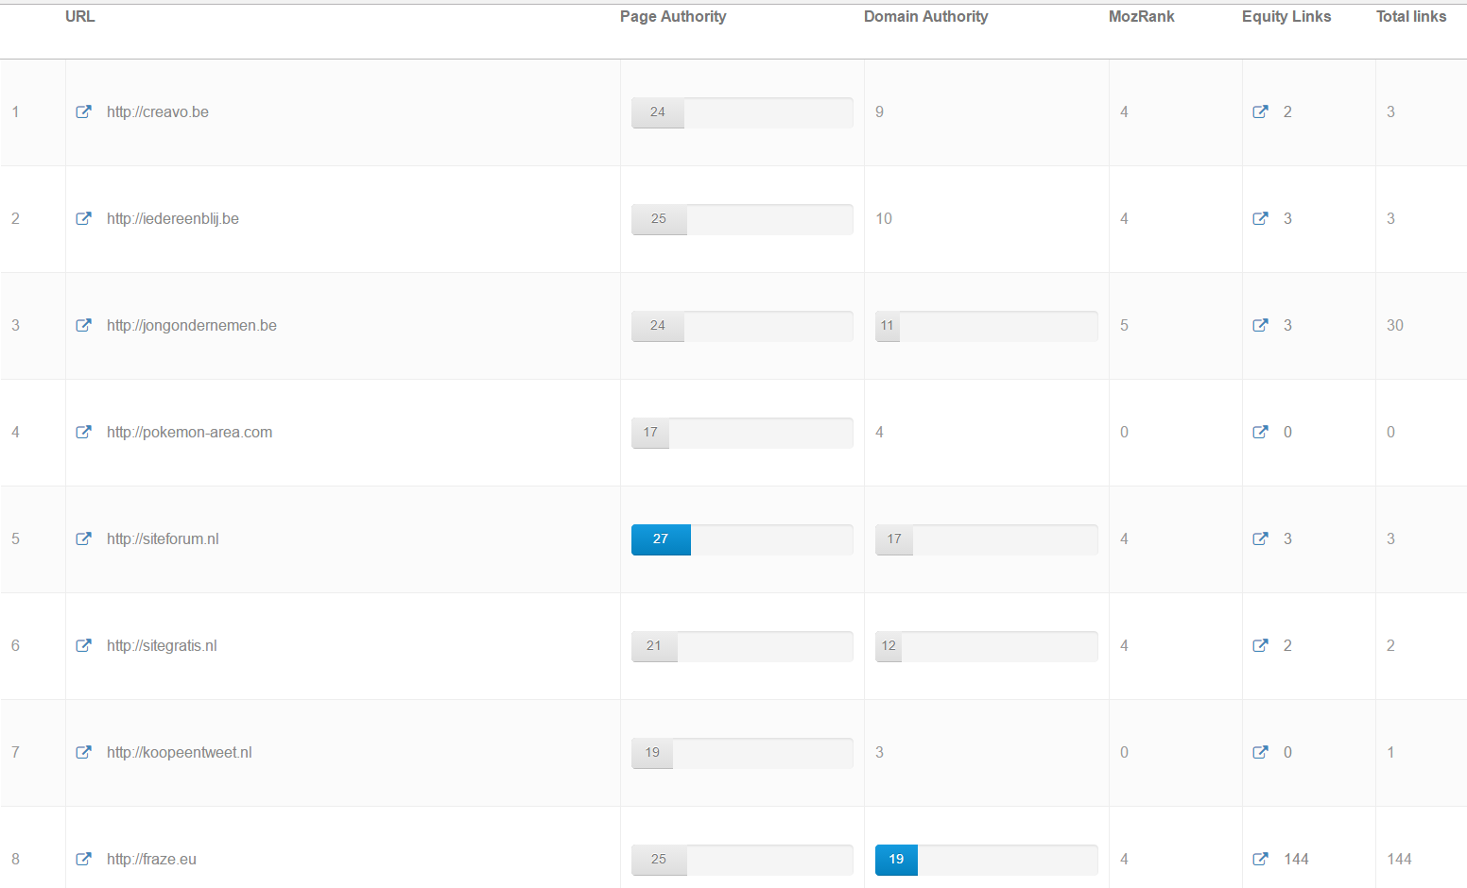Select Domain Authority value 10 for iedereenblij.be
1467x888 pixels.
pos(884,218)
